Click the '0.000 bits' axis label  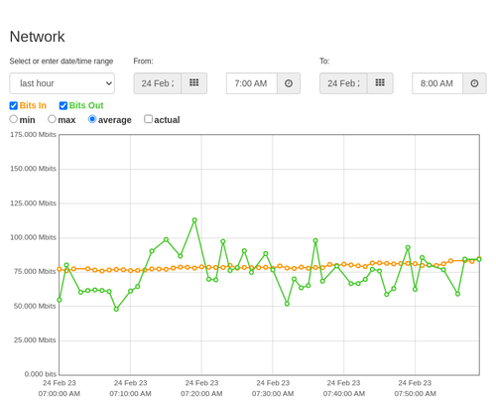pyautogui.click(x=41, y=374)
